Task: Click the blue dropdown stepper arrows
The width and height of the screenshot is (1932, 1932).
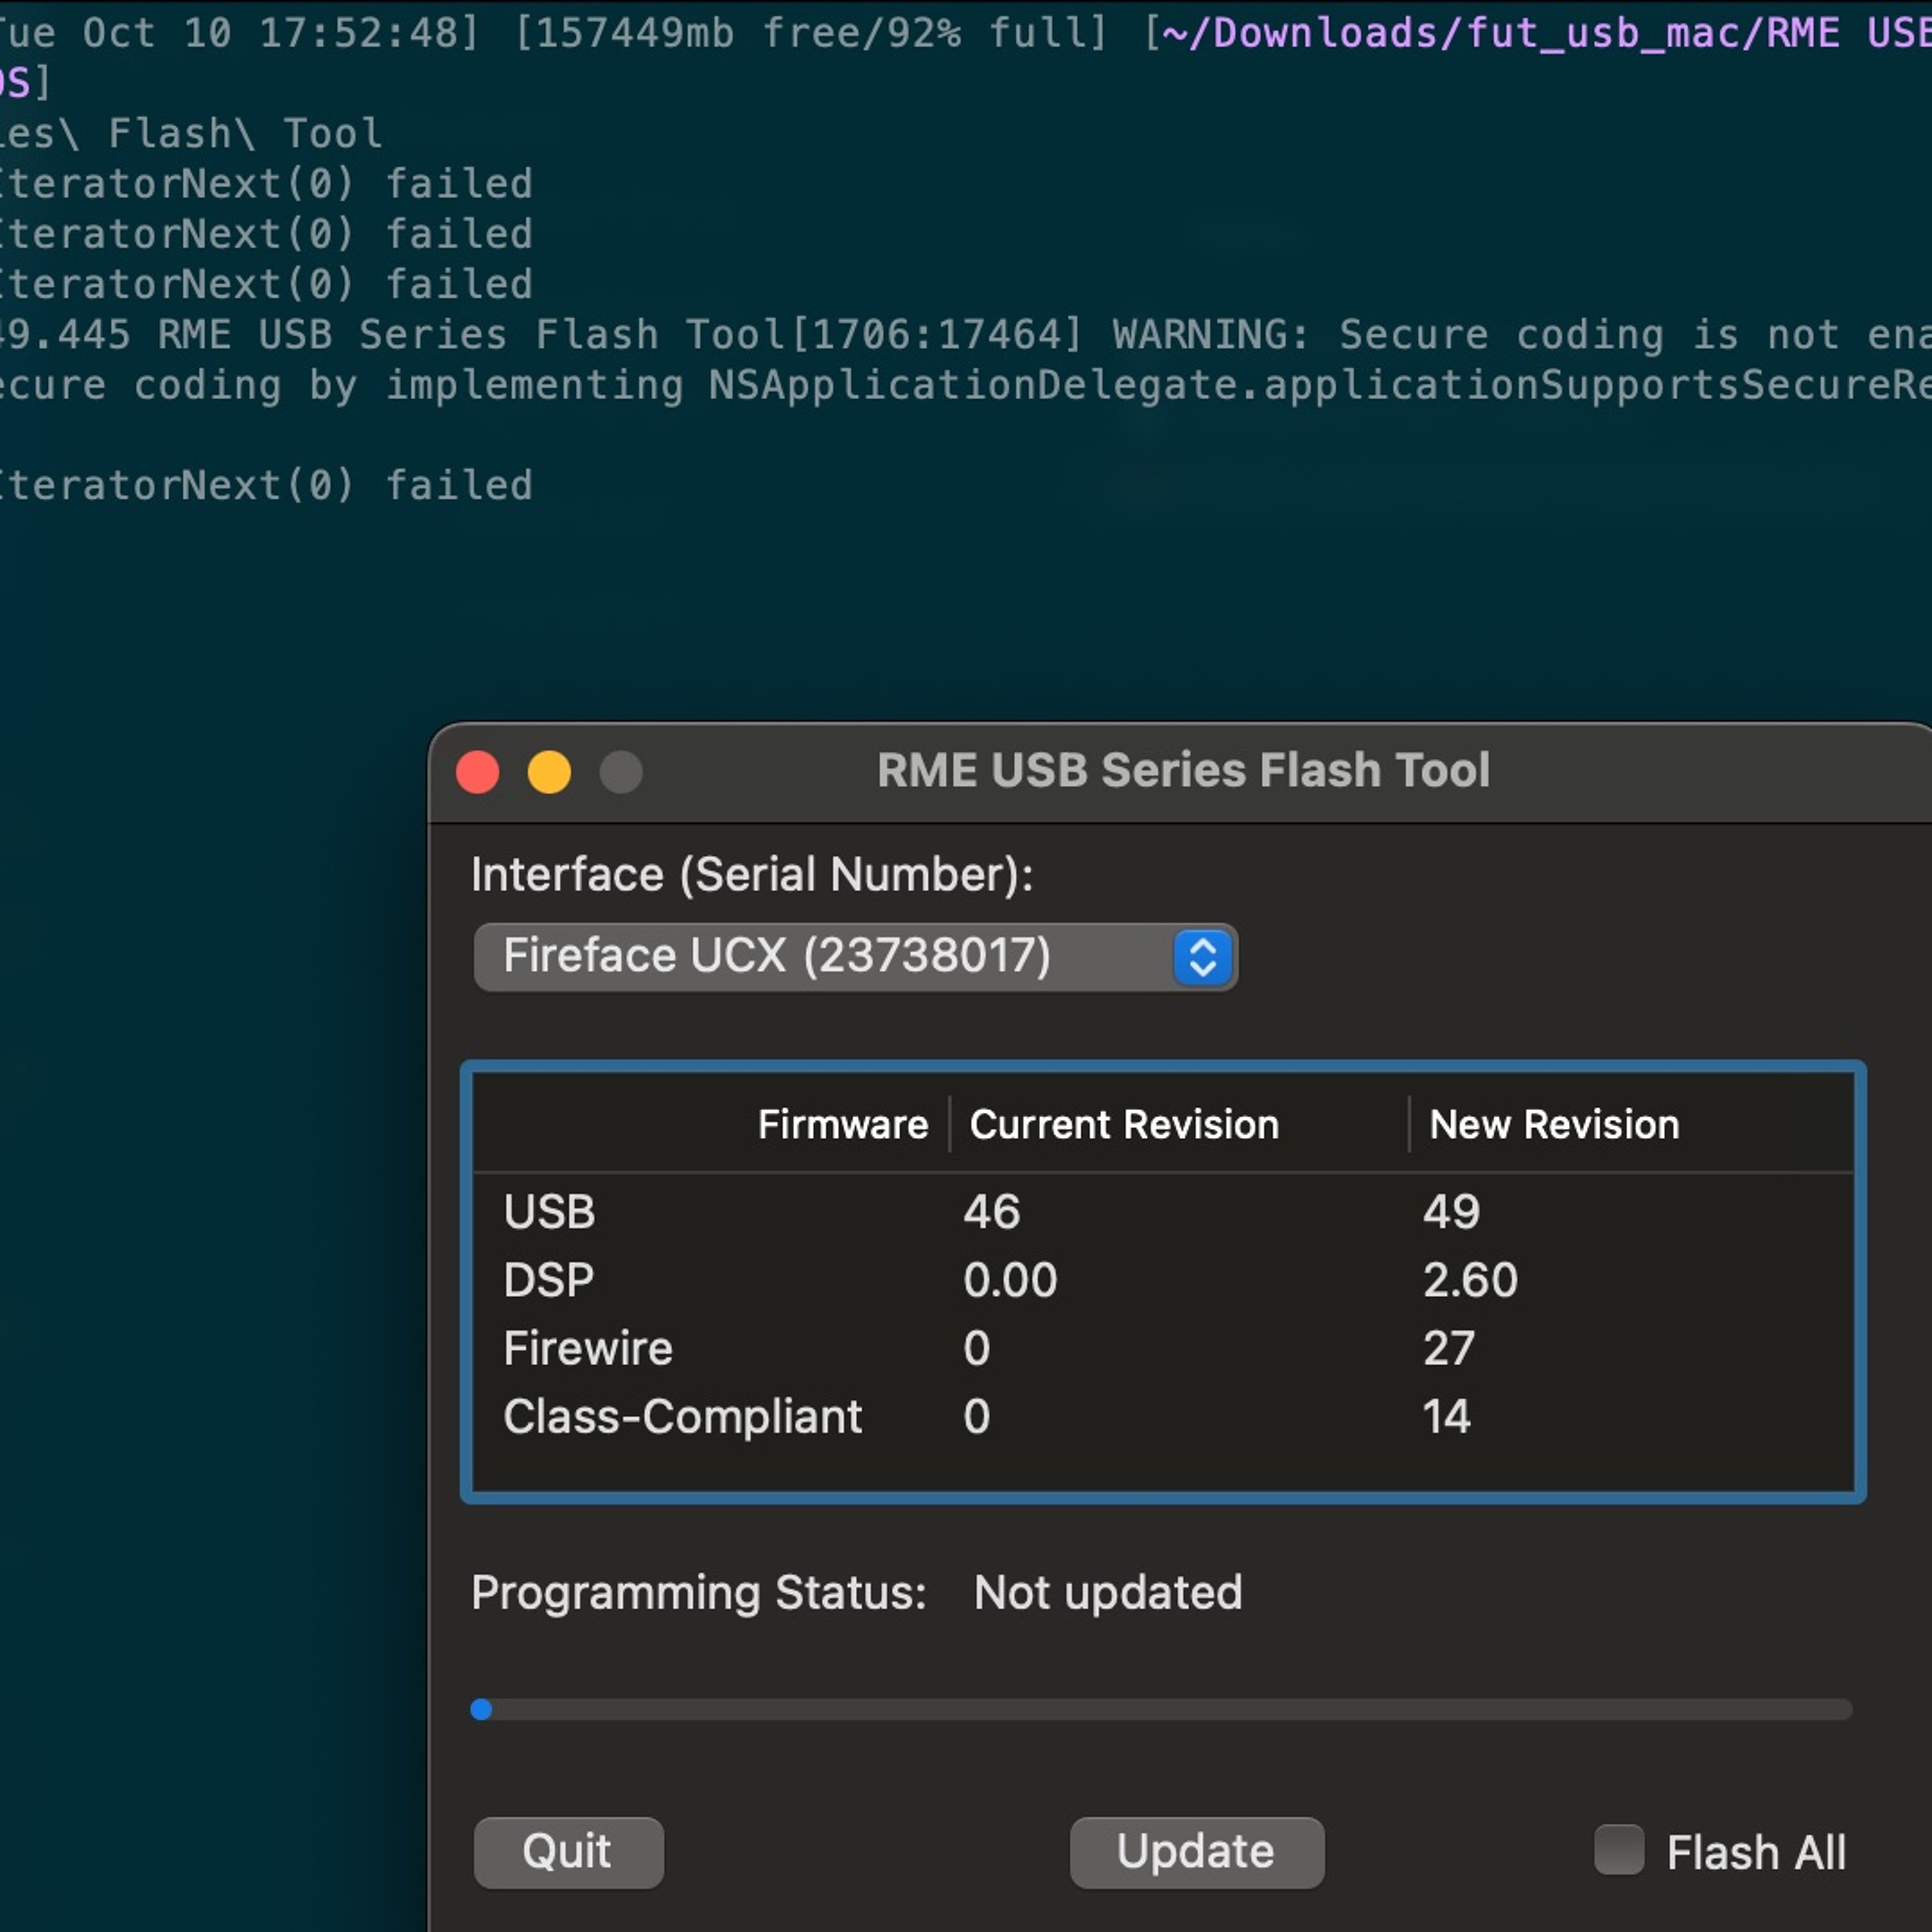Action: [x=1203, y=957]
